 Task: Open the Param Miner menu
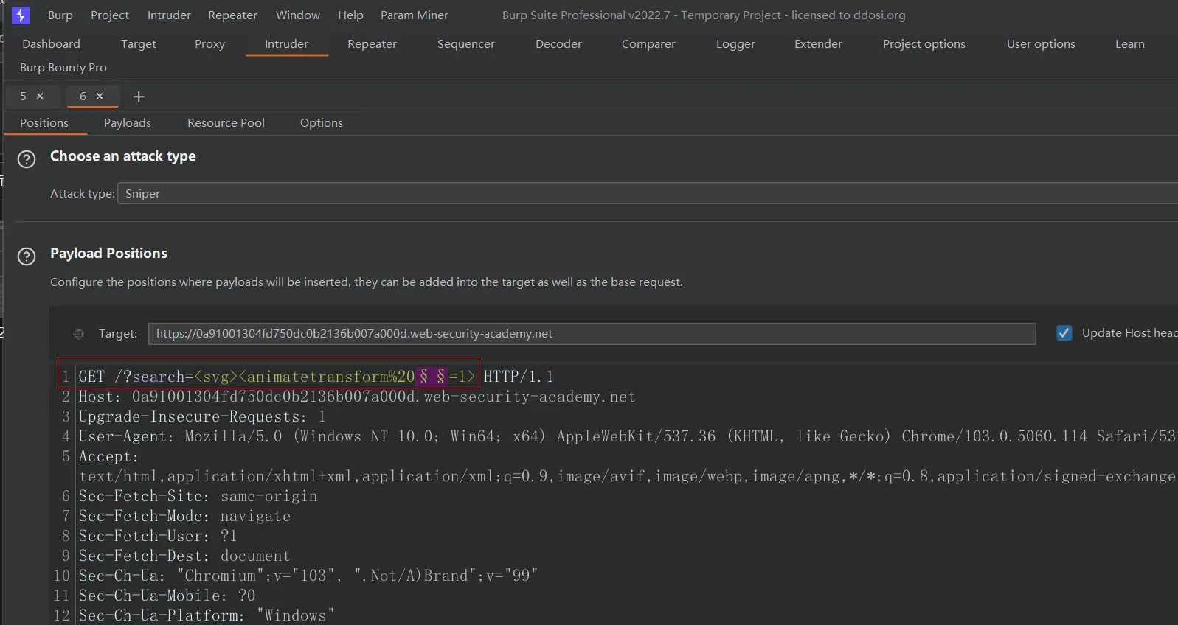415,15
